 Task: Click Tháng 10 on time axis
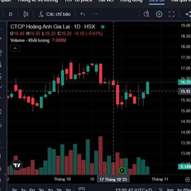pos(62,179)
